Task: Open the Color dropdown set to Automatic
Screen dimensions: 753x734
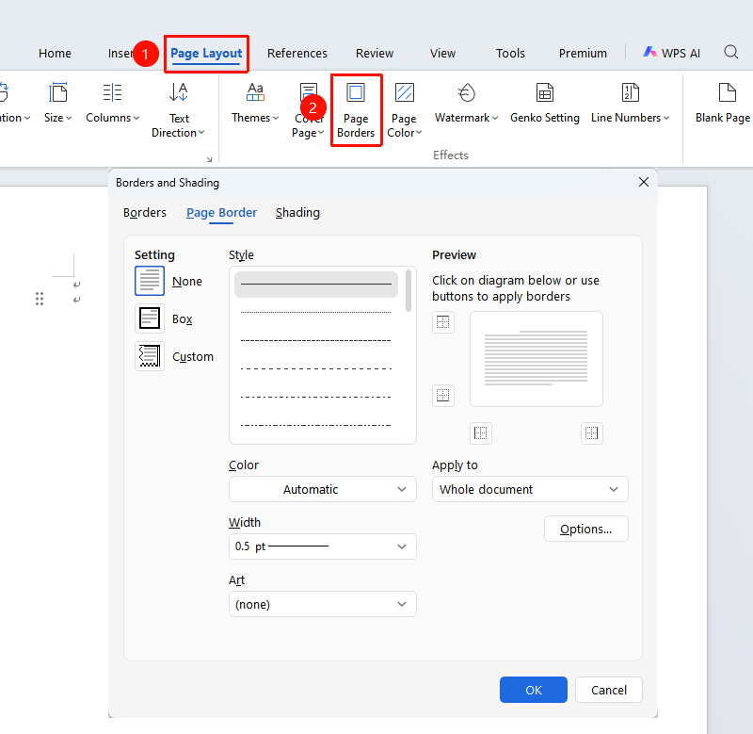Action: (x=323, y=489)
